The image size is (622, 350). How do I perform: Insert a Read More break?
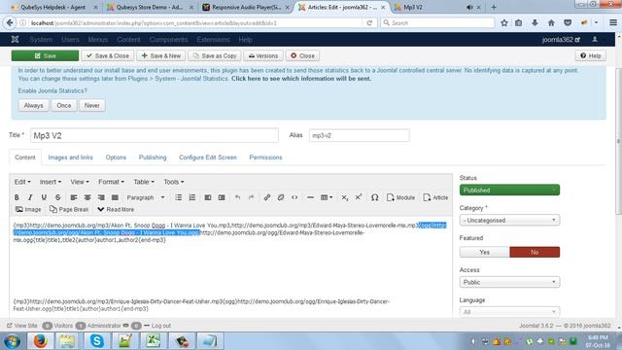tap(116, 209)
